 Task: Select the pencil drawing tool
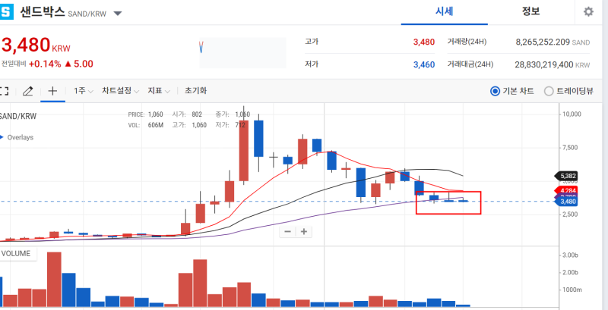click(27, 91)
